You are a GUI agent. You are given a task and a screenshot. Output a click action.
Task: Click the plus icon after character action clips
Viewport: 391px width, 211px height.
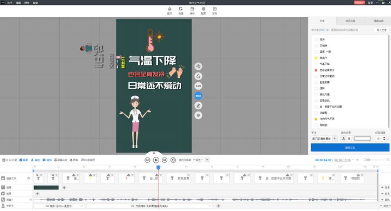218,206
